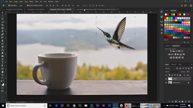Open Chrome from the taskbar
193x108 pixels.
pos(74,106)
